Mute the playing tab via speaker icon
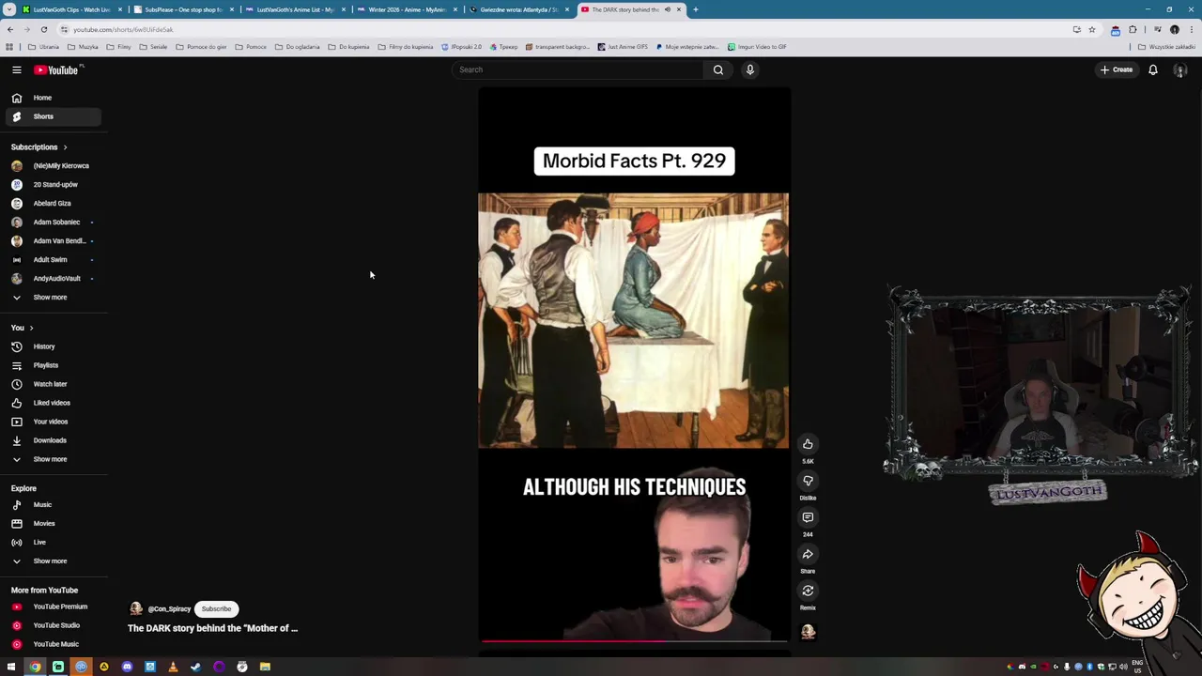 [668, 9]
